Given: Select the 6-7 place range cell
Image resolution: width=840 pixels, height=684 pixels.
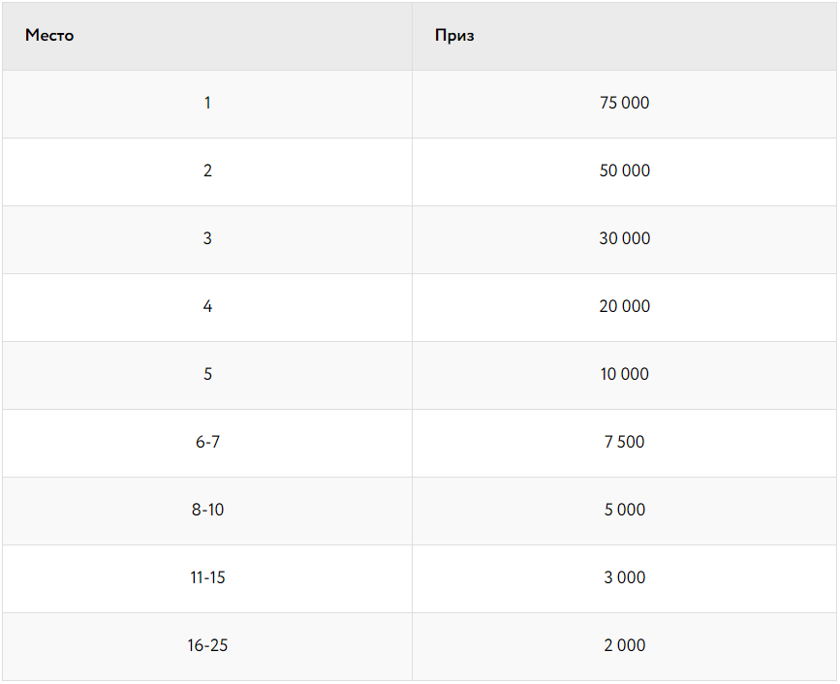Looking at the screenshot, I should tap(207, 442).
